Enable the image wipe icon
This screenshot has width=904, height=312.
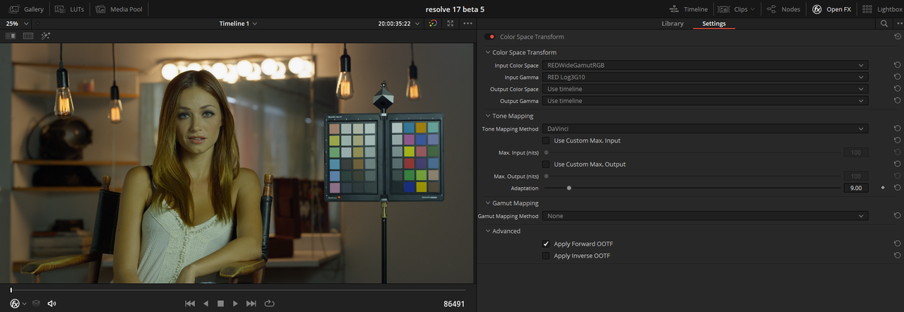[x=11, y=36]
